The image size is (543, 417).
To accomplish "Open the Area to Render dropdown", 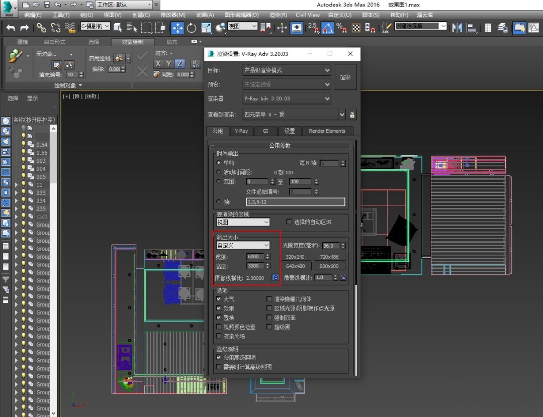I will pos(243,222).
